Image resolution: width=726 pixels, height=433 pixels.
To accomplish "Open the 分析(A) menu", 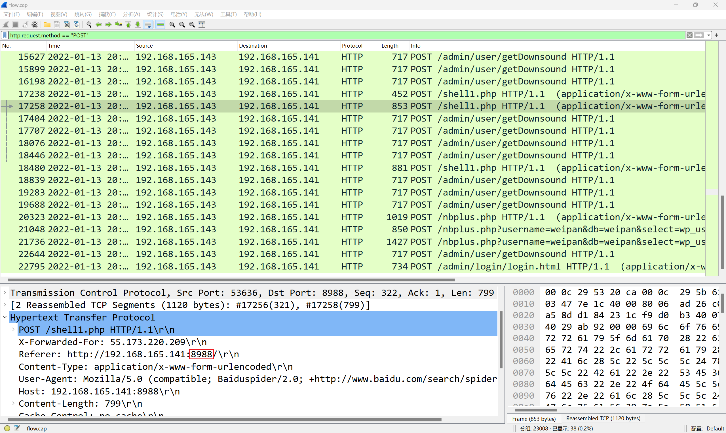I will [x=131, y=14].
